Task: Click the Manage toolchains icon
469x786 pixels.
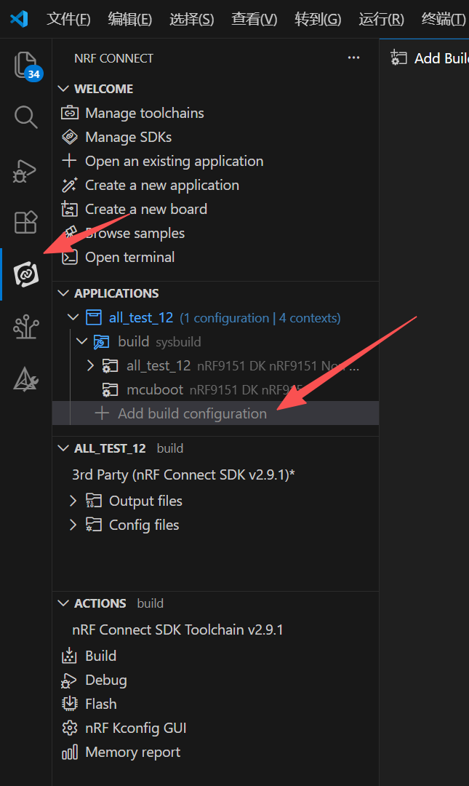Action: (x=70, y=113)
